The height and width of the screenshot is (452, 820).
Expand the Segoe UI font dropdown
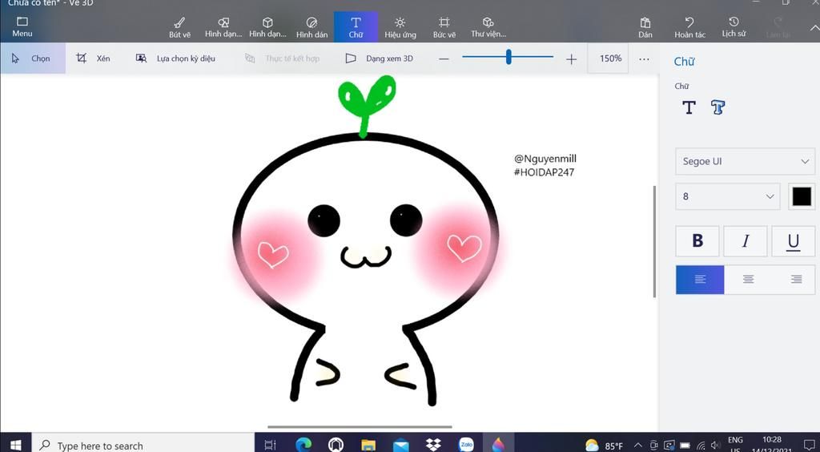click(x=745, y=161)
